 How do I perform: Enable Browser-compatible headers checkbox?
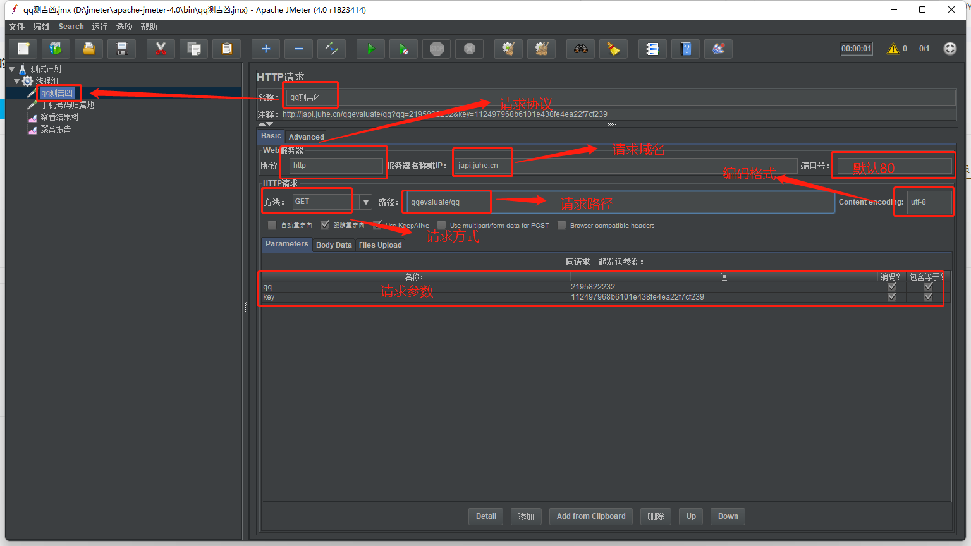pos(561,225)
